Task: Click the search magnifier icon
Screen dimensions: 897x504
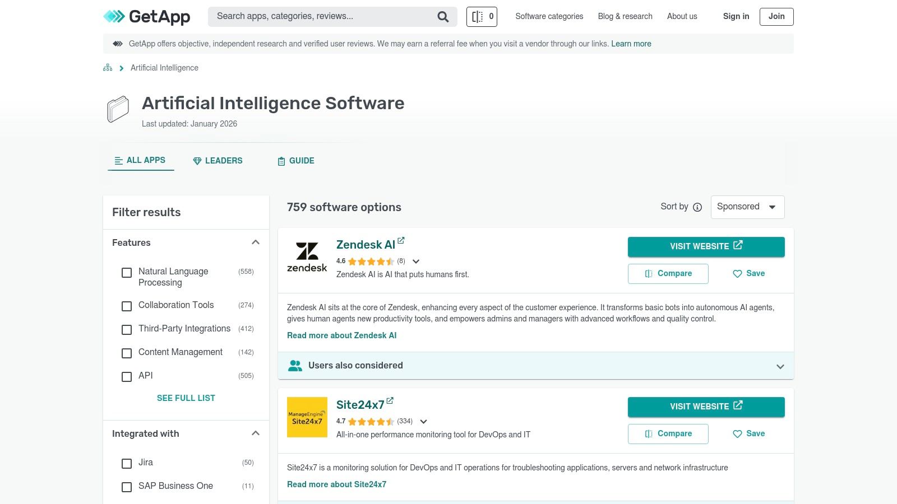Action: click(443, 17)
